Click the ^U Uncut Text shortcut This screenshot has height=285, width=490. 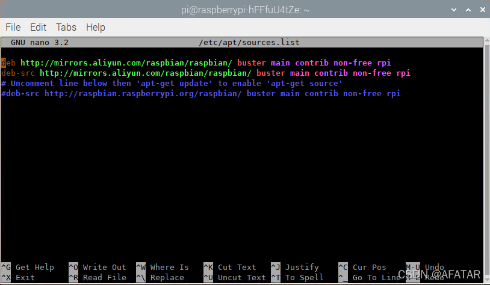pos(234,278)
